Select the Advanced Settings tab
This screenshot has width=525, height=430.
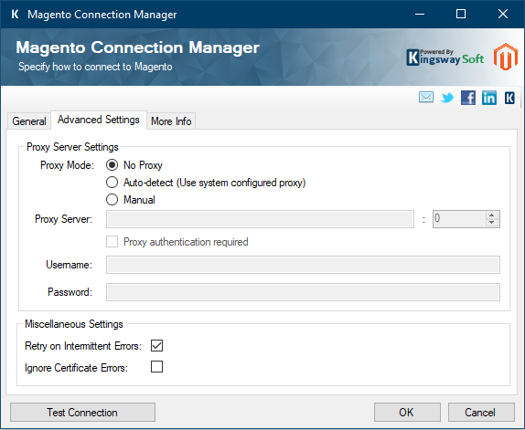click(x=99, y=120)
